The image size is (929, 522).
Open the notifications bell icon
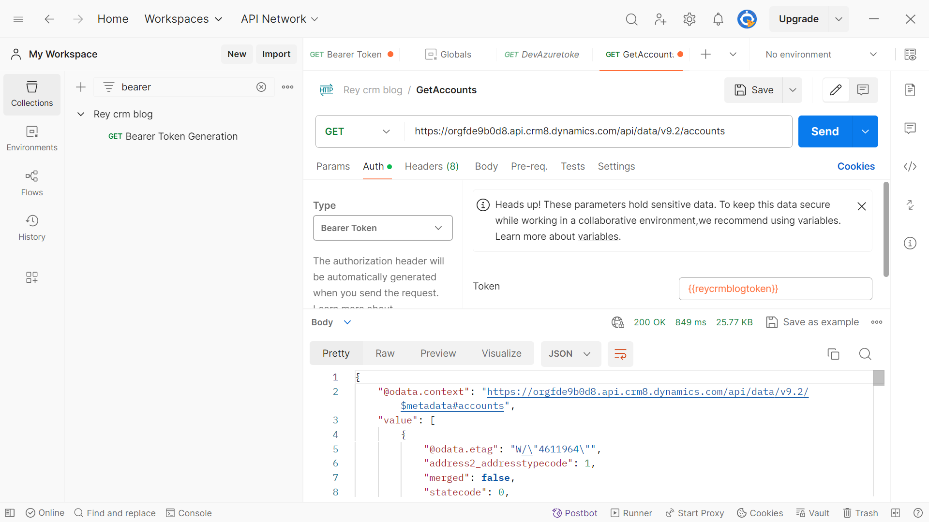click(x=718, y=19)
